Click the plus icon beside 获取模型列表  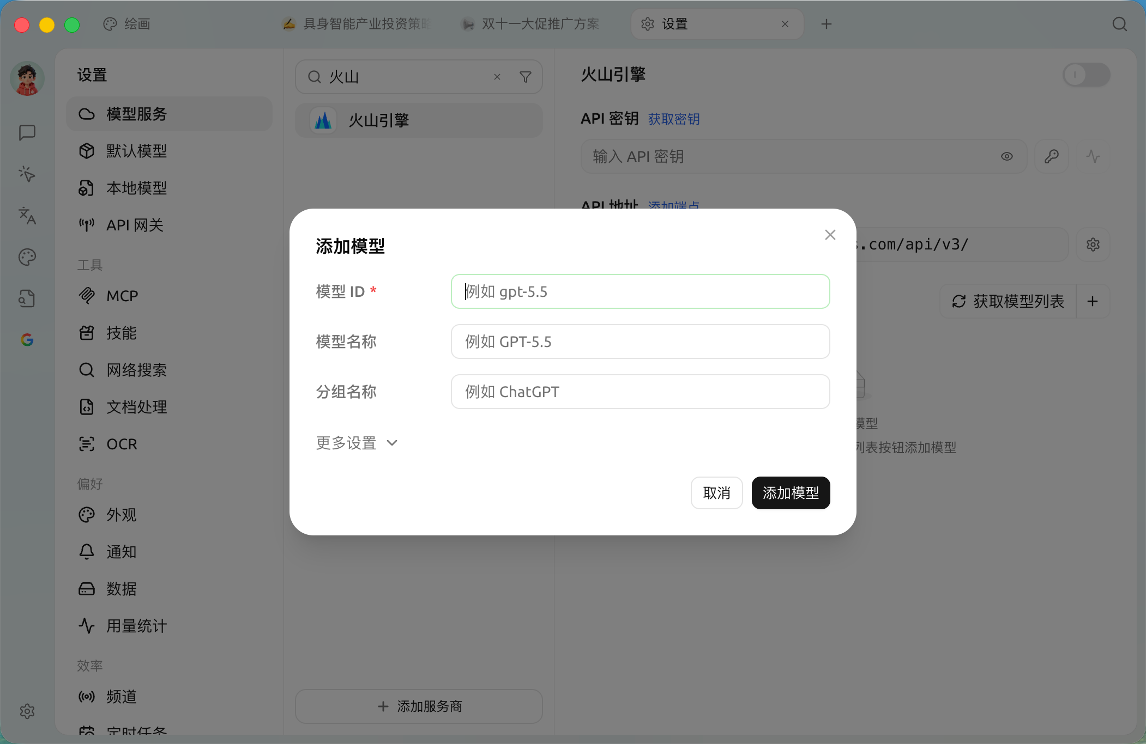pos(1093,301)
